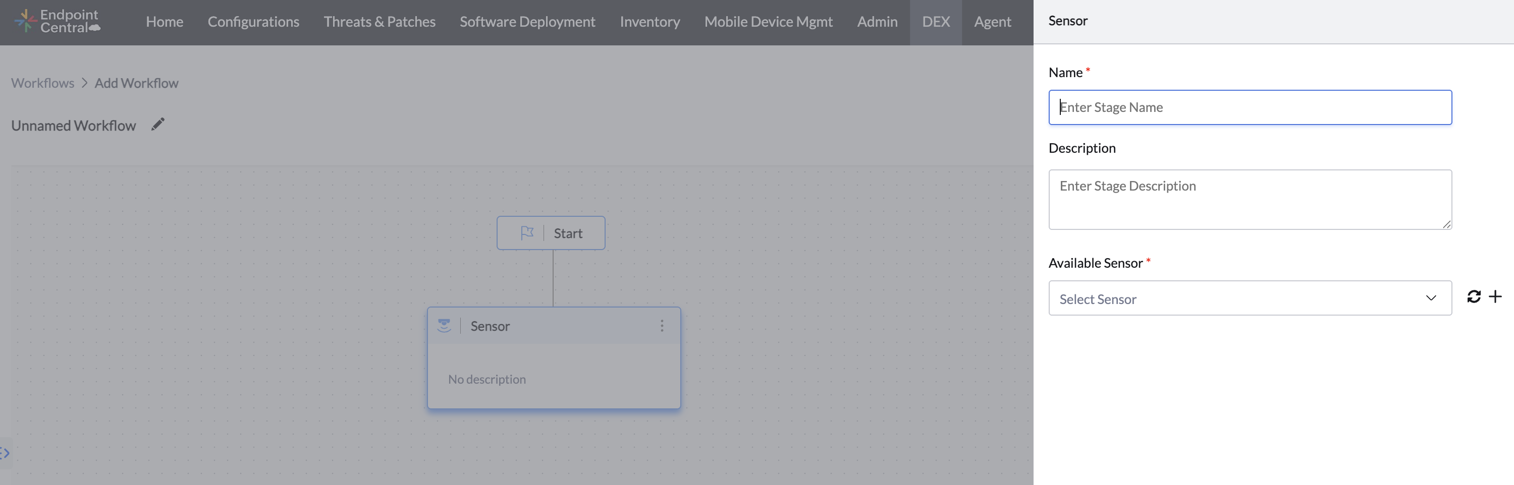The width and height of the screenshot is (1514, 485).
Task: Switch to the DEX tab
Action: click(x=936, y=22)
